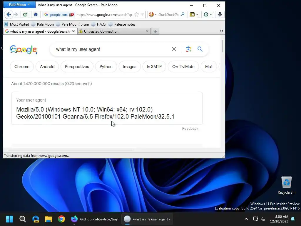Select the Perspectives filter chip
Image resolution: width=301 pixels, height=226 pixels.
[77, 67]
